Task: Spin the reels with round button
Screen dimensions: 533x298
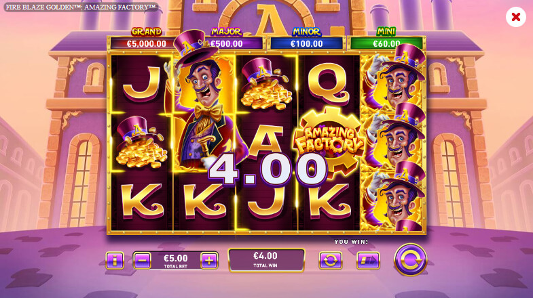Action: point(410,259)
